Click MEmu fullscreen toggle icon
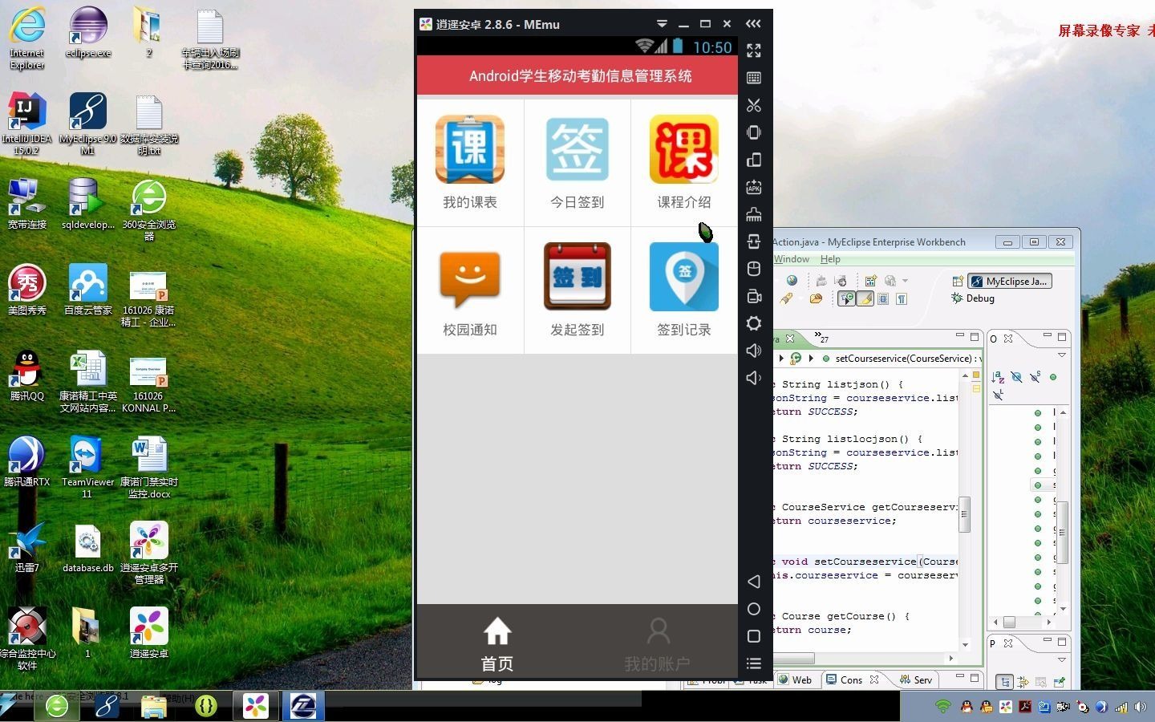Viewport: 1155px width, 722px height. (754, 50)
